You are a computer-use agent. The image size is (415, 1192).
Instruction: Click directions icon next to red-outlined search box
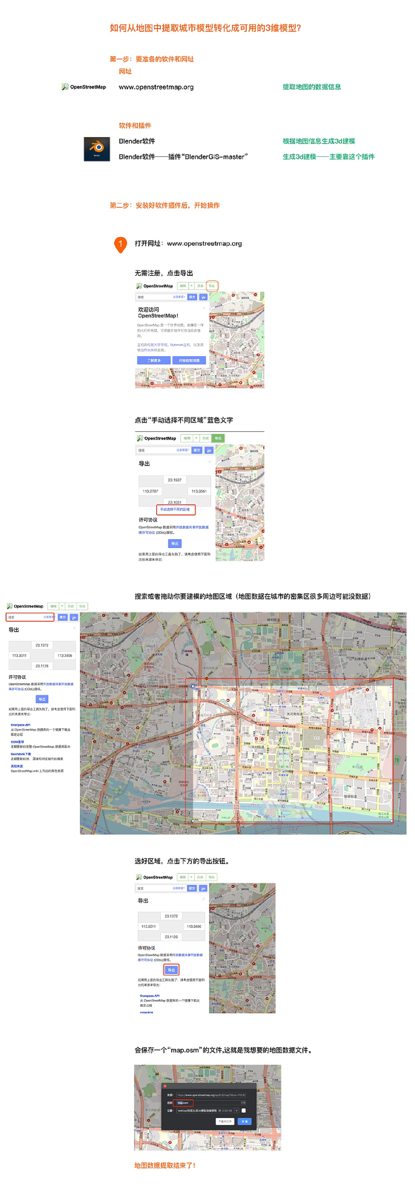pyautogui.click(x=74, y=617)
